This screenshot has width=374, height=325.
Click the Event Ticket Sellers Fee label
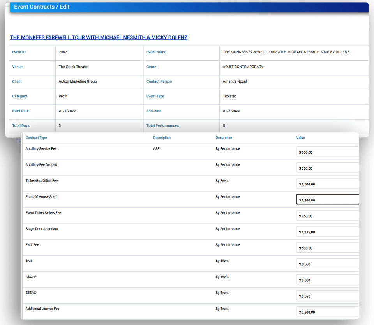point(43,213)
